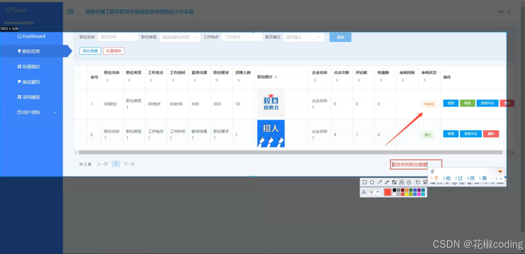Sort by 点击次数 column arrows

[x=337, y=80]
